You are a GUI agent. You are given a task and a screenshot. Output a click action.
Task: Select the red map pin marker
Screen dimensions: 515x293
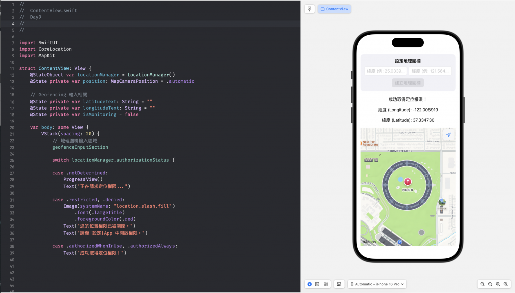[x=407, y=182]
